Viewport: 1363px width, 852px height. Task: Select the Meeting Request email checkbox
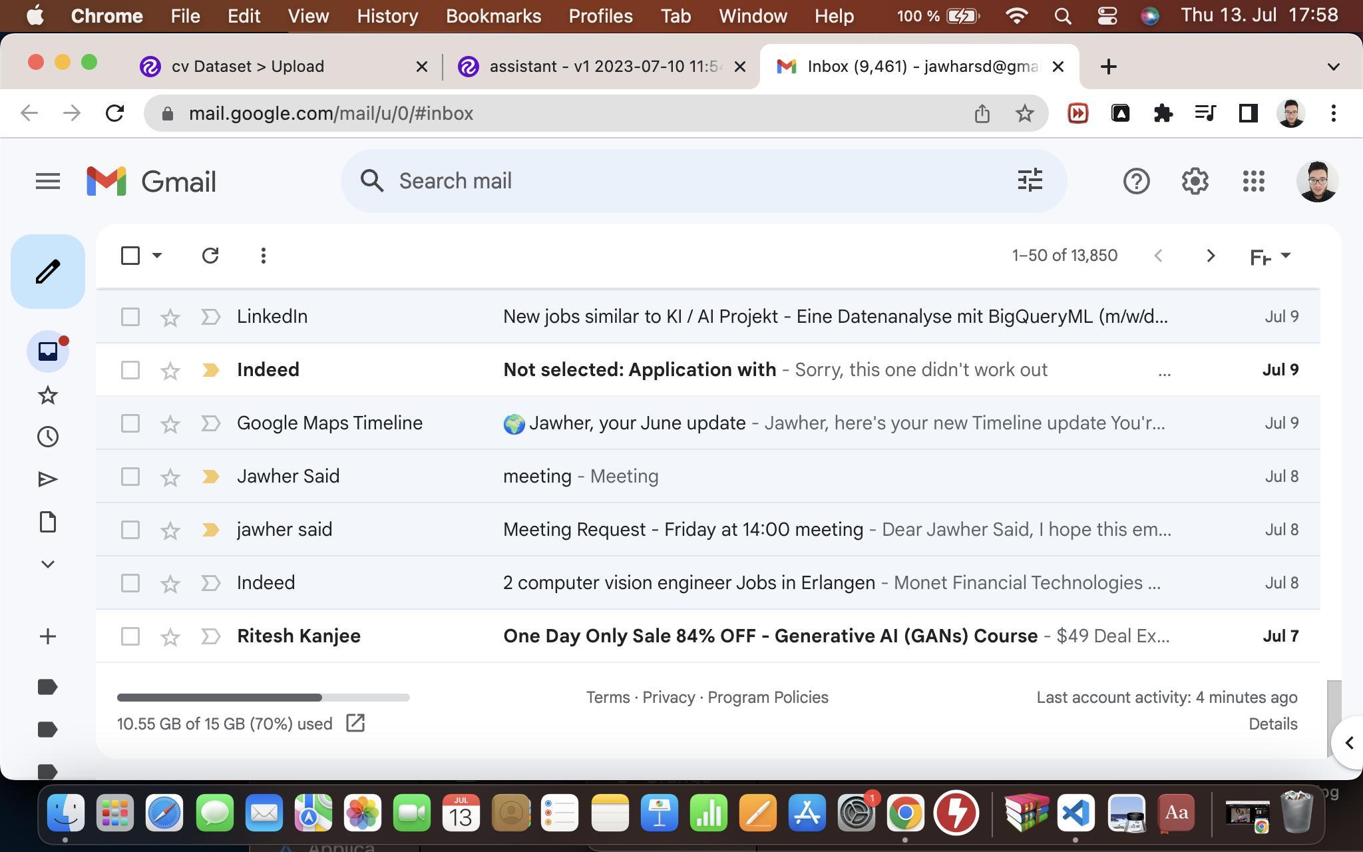pyautogui.click(x=130, y=530)
